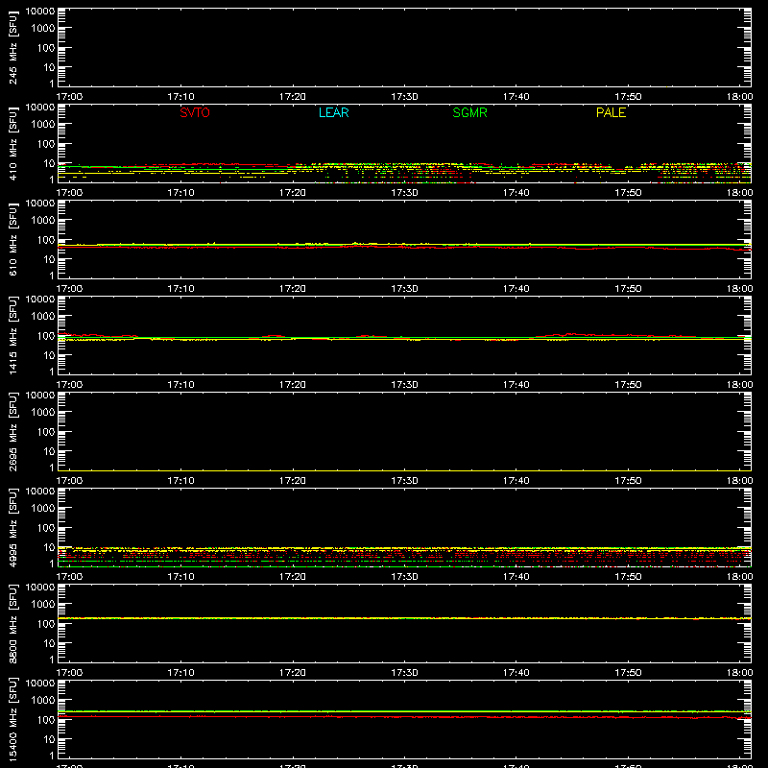
Task: Select the 8800 MHz [SFU] axis title
Action: point(12,623)
